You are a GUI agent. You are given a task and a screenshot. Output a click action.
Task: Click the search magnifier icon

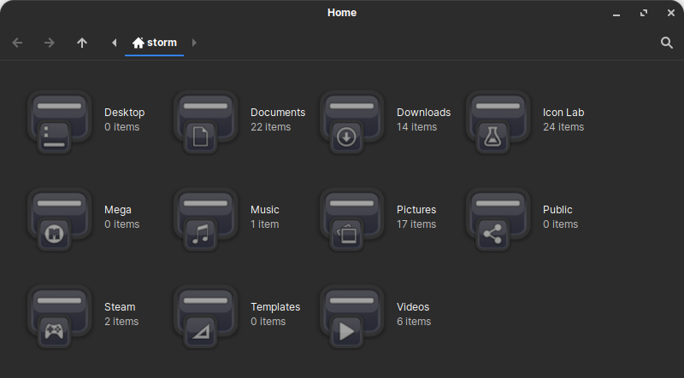coord(667,43)
